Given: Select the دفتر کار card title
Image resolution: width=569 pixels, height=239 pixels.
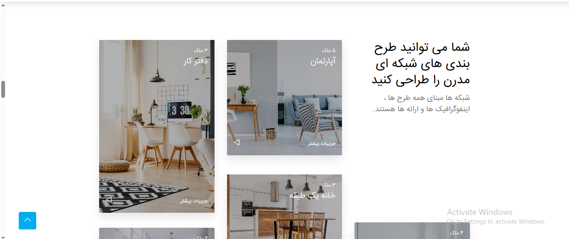Looking at the screenshot, I should 195,61.
